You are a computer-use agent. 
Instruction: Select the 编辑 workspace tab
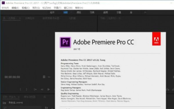(x=65, y=12)
